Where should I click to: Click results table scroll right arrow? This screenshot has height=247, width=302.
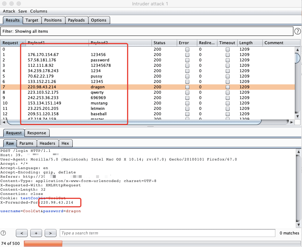292,122
